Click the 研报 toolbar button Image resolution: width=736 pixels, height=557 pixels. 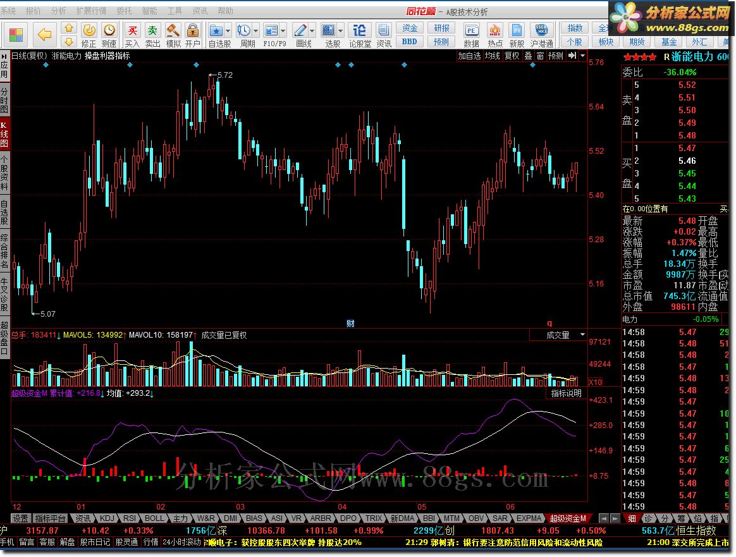(x=441, y=28)
